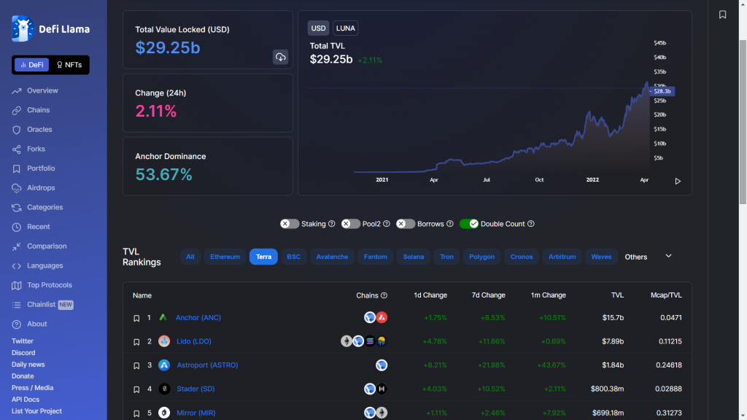Open the Anchor (ANC) protocol link

pyautogui.click(x=198, y=318)
